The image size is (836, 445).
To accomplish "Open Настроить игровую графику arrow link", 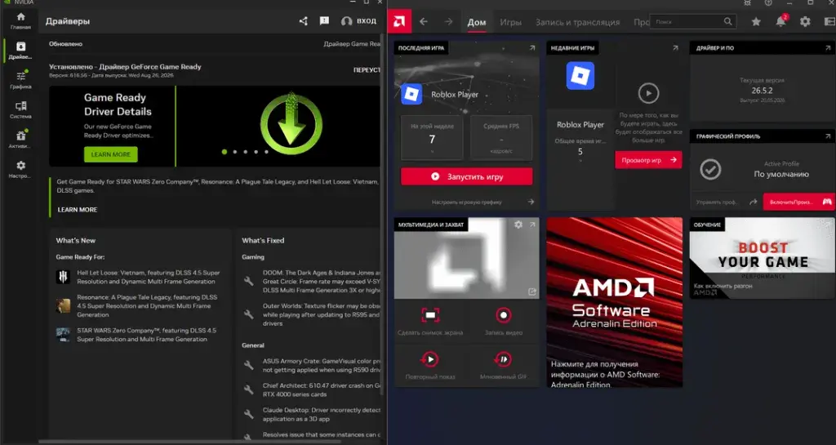I will [x=482, y=202].
